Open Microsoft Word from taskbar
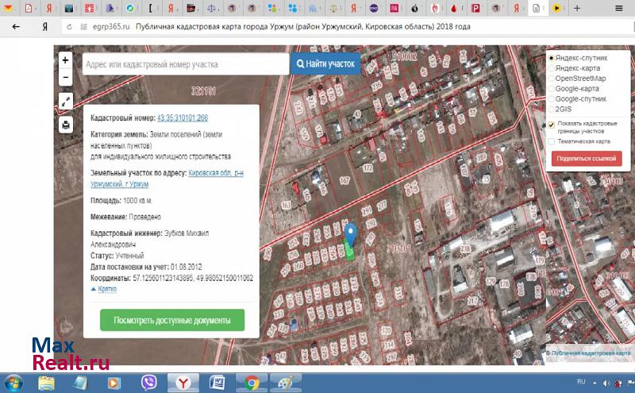The image size is (635, 393). tap(217, 382)
